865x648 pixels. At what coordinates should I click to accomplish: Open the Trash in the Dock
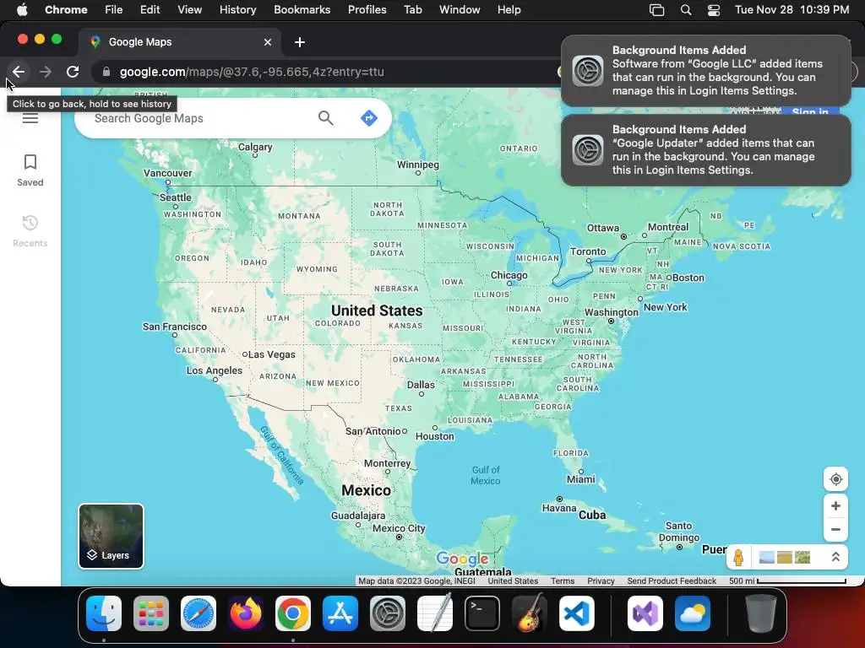761,613
